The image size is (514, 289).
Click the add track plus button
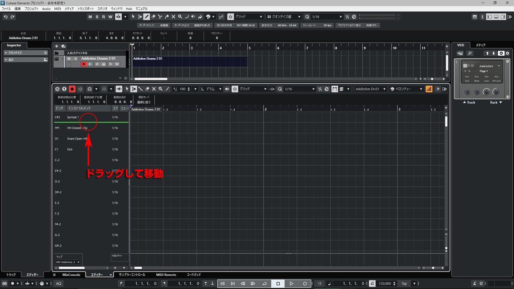coord(57,46)
